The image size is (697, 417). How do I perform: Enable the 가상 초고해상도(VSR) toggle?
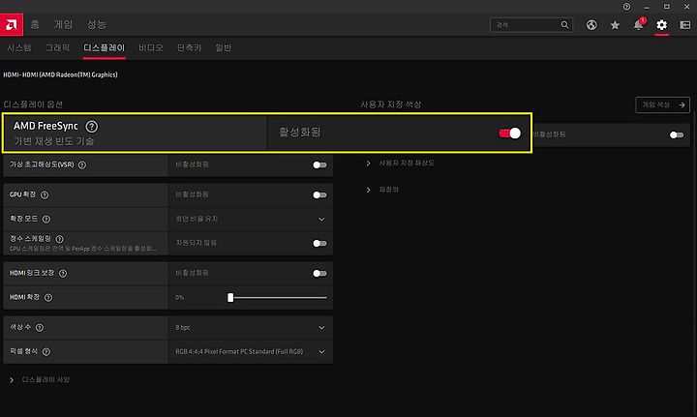click(x=319, y=165)
